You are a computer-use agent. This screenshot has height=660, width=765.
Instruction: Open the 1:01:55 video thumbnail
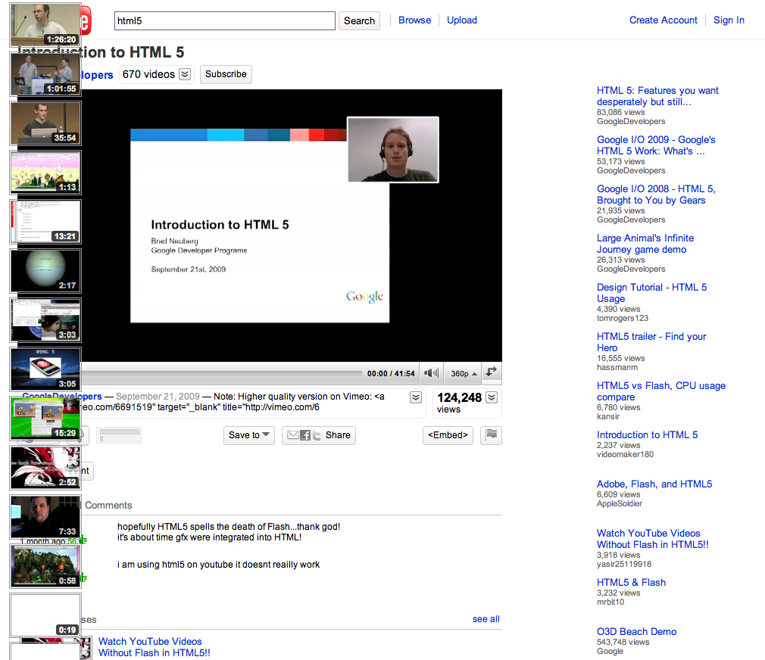coord(45,74)
